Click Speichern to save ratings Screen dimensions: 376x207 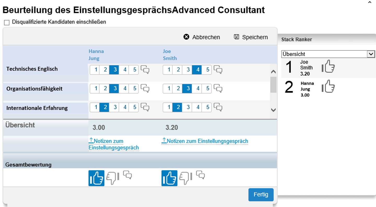point(251,37)
